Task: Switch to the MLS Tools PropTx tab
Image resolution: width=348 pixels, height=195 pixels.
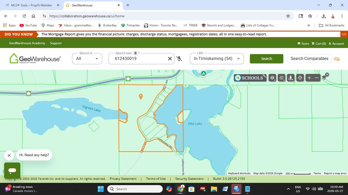Action: 32,5
